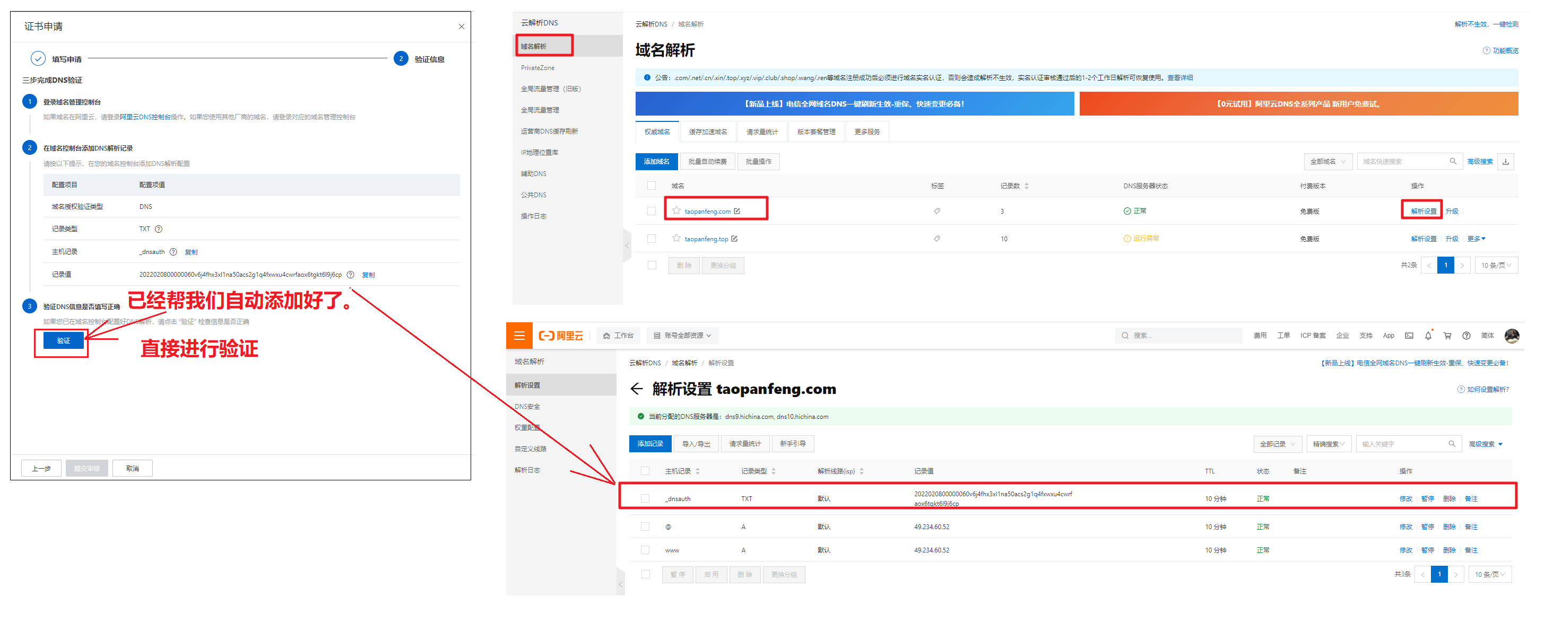
Task: Click the tag icon in taopanfeng.com row
Action: tap(937, 211)
